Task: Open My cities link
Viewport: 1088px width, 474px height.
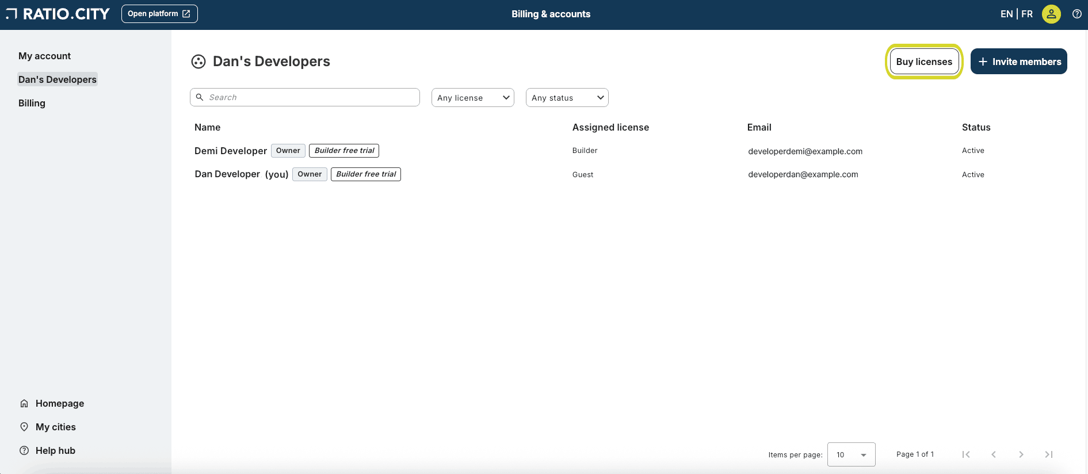Action: click(56, 427)
